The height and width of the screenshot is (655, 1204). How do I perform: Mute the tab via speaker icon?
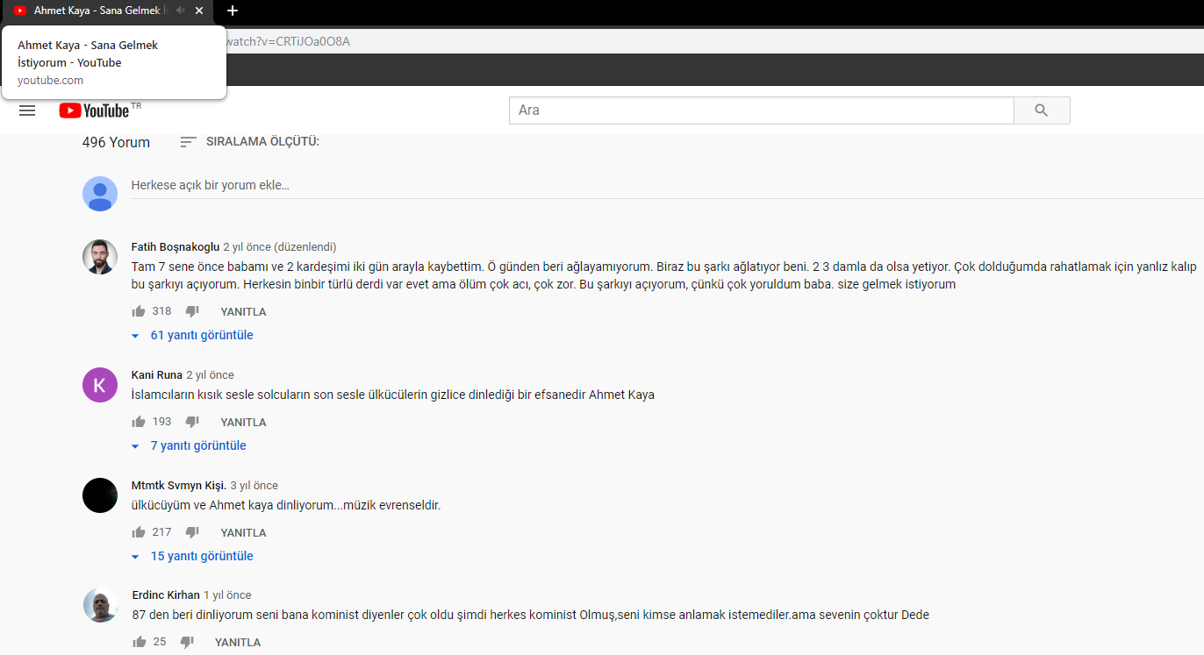point(180,11)
